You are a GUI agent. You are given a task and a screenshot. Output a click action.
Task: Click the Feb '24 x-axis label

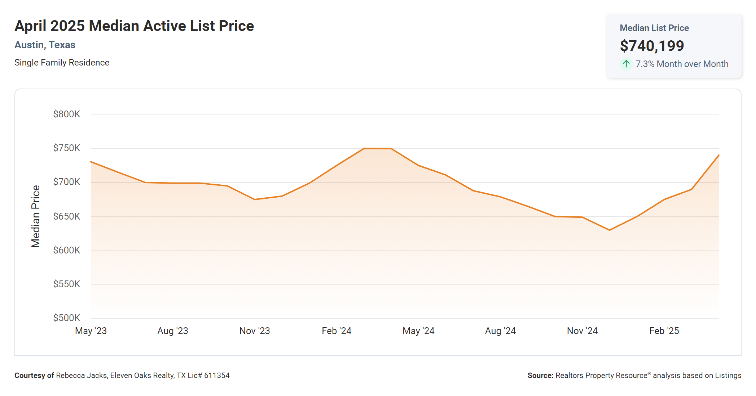pos(337,331)
